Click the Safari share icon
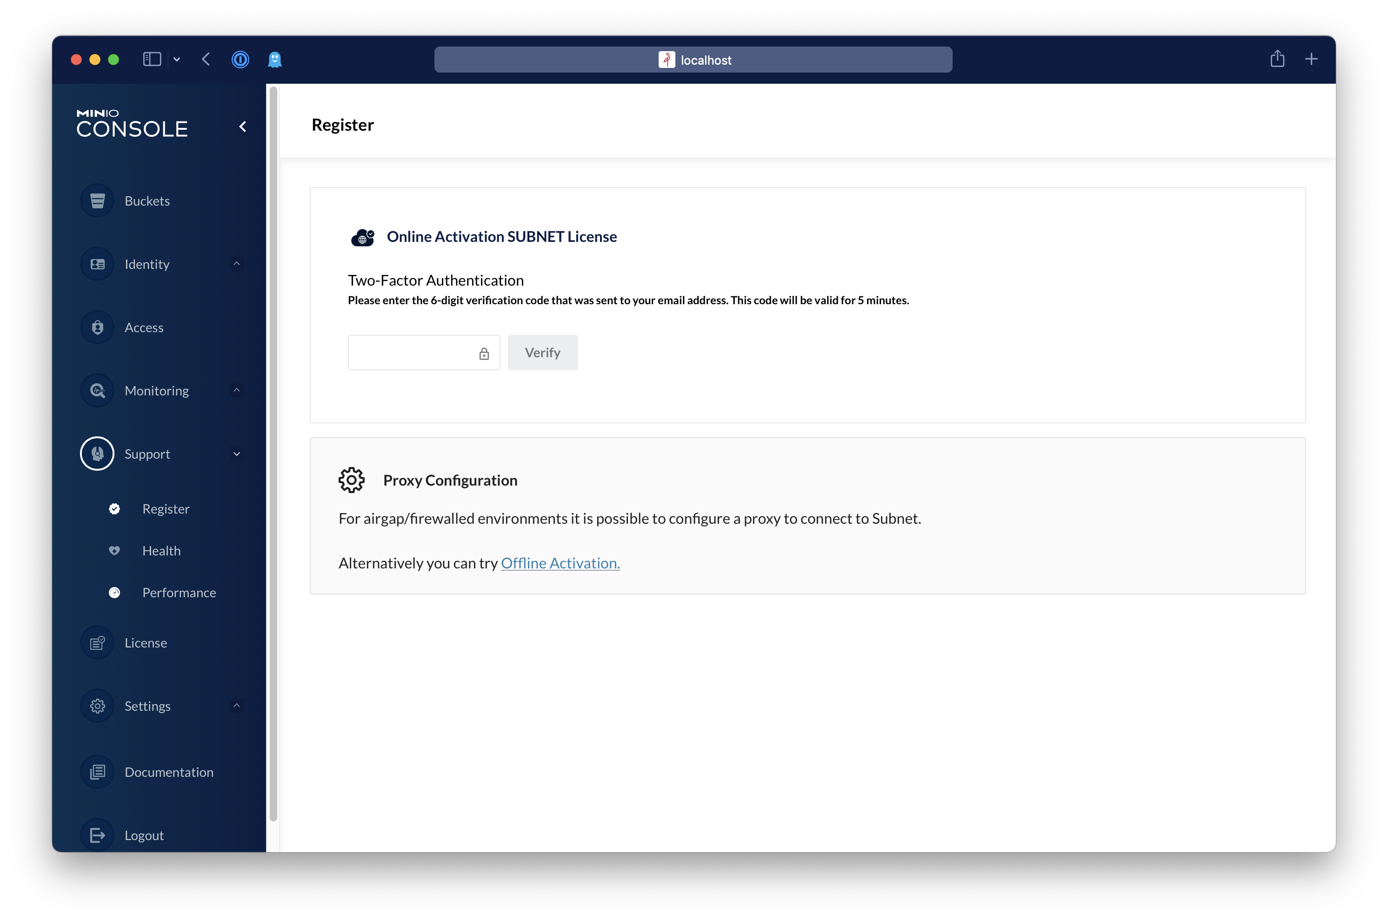Screen dimensions: 1388x921 1278,59
